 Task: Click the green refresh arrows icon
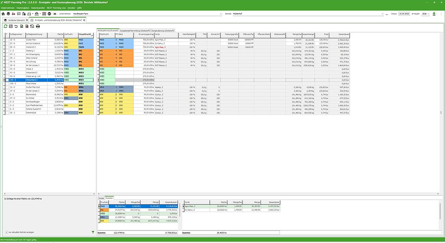coord(5,26)
